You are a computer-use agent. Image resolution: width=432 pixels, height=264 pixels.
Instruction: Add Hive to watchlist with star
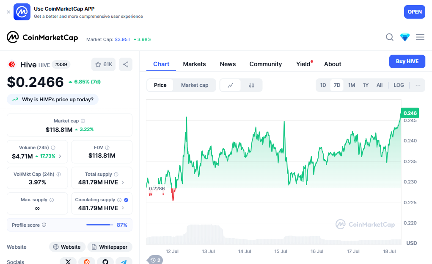pos(103,64)
